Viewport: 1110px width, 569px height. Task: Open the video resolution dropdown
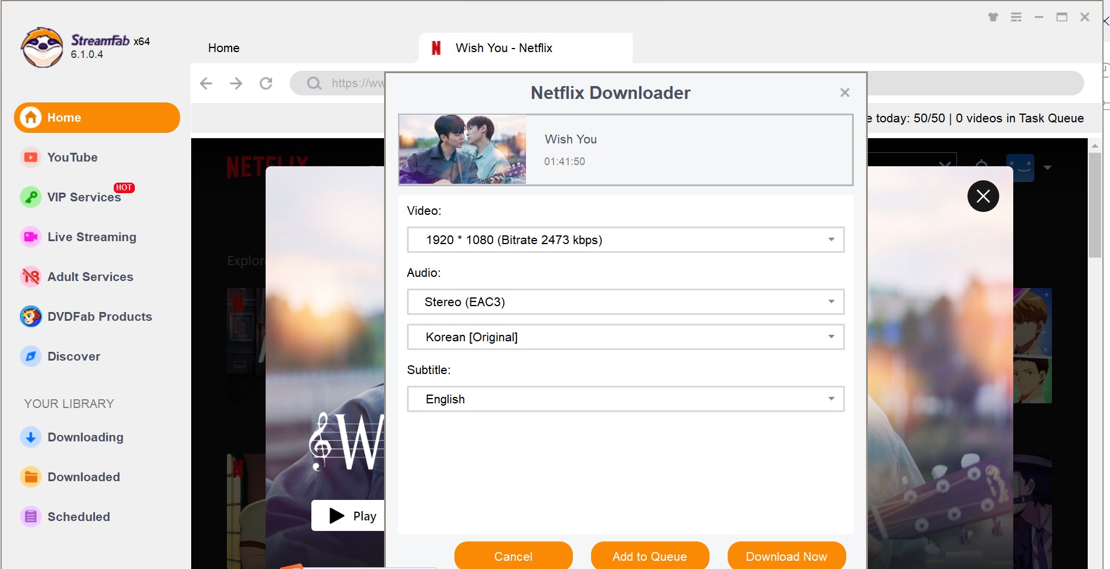tap(626, 240)
